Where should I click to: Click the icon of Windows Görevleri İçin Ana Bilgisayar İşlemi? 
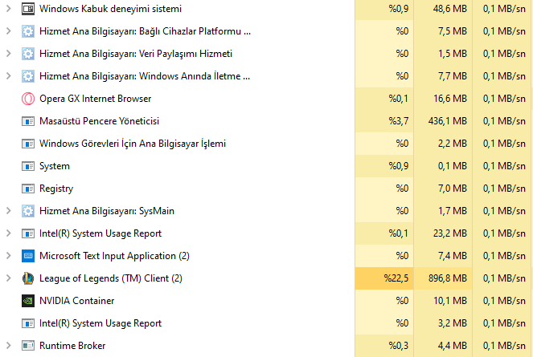(28, 144)
